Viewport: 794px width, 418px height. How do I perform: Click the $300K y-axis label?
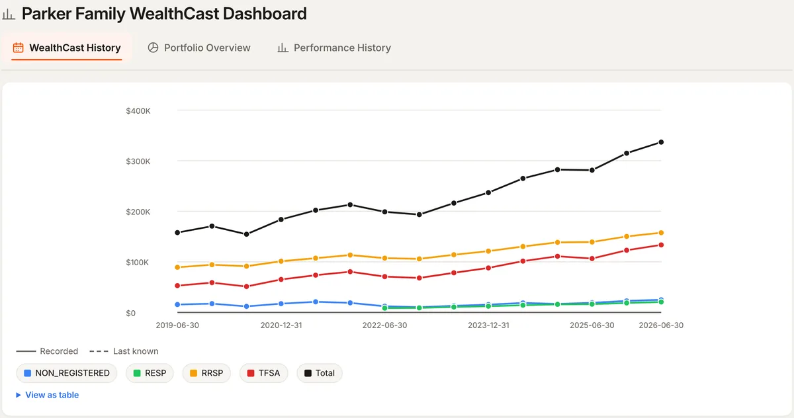[138, 161]
